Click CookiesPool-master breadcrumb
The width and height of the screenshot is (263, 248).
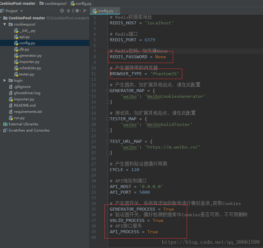tap(18, 3)
